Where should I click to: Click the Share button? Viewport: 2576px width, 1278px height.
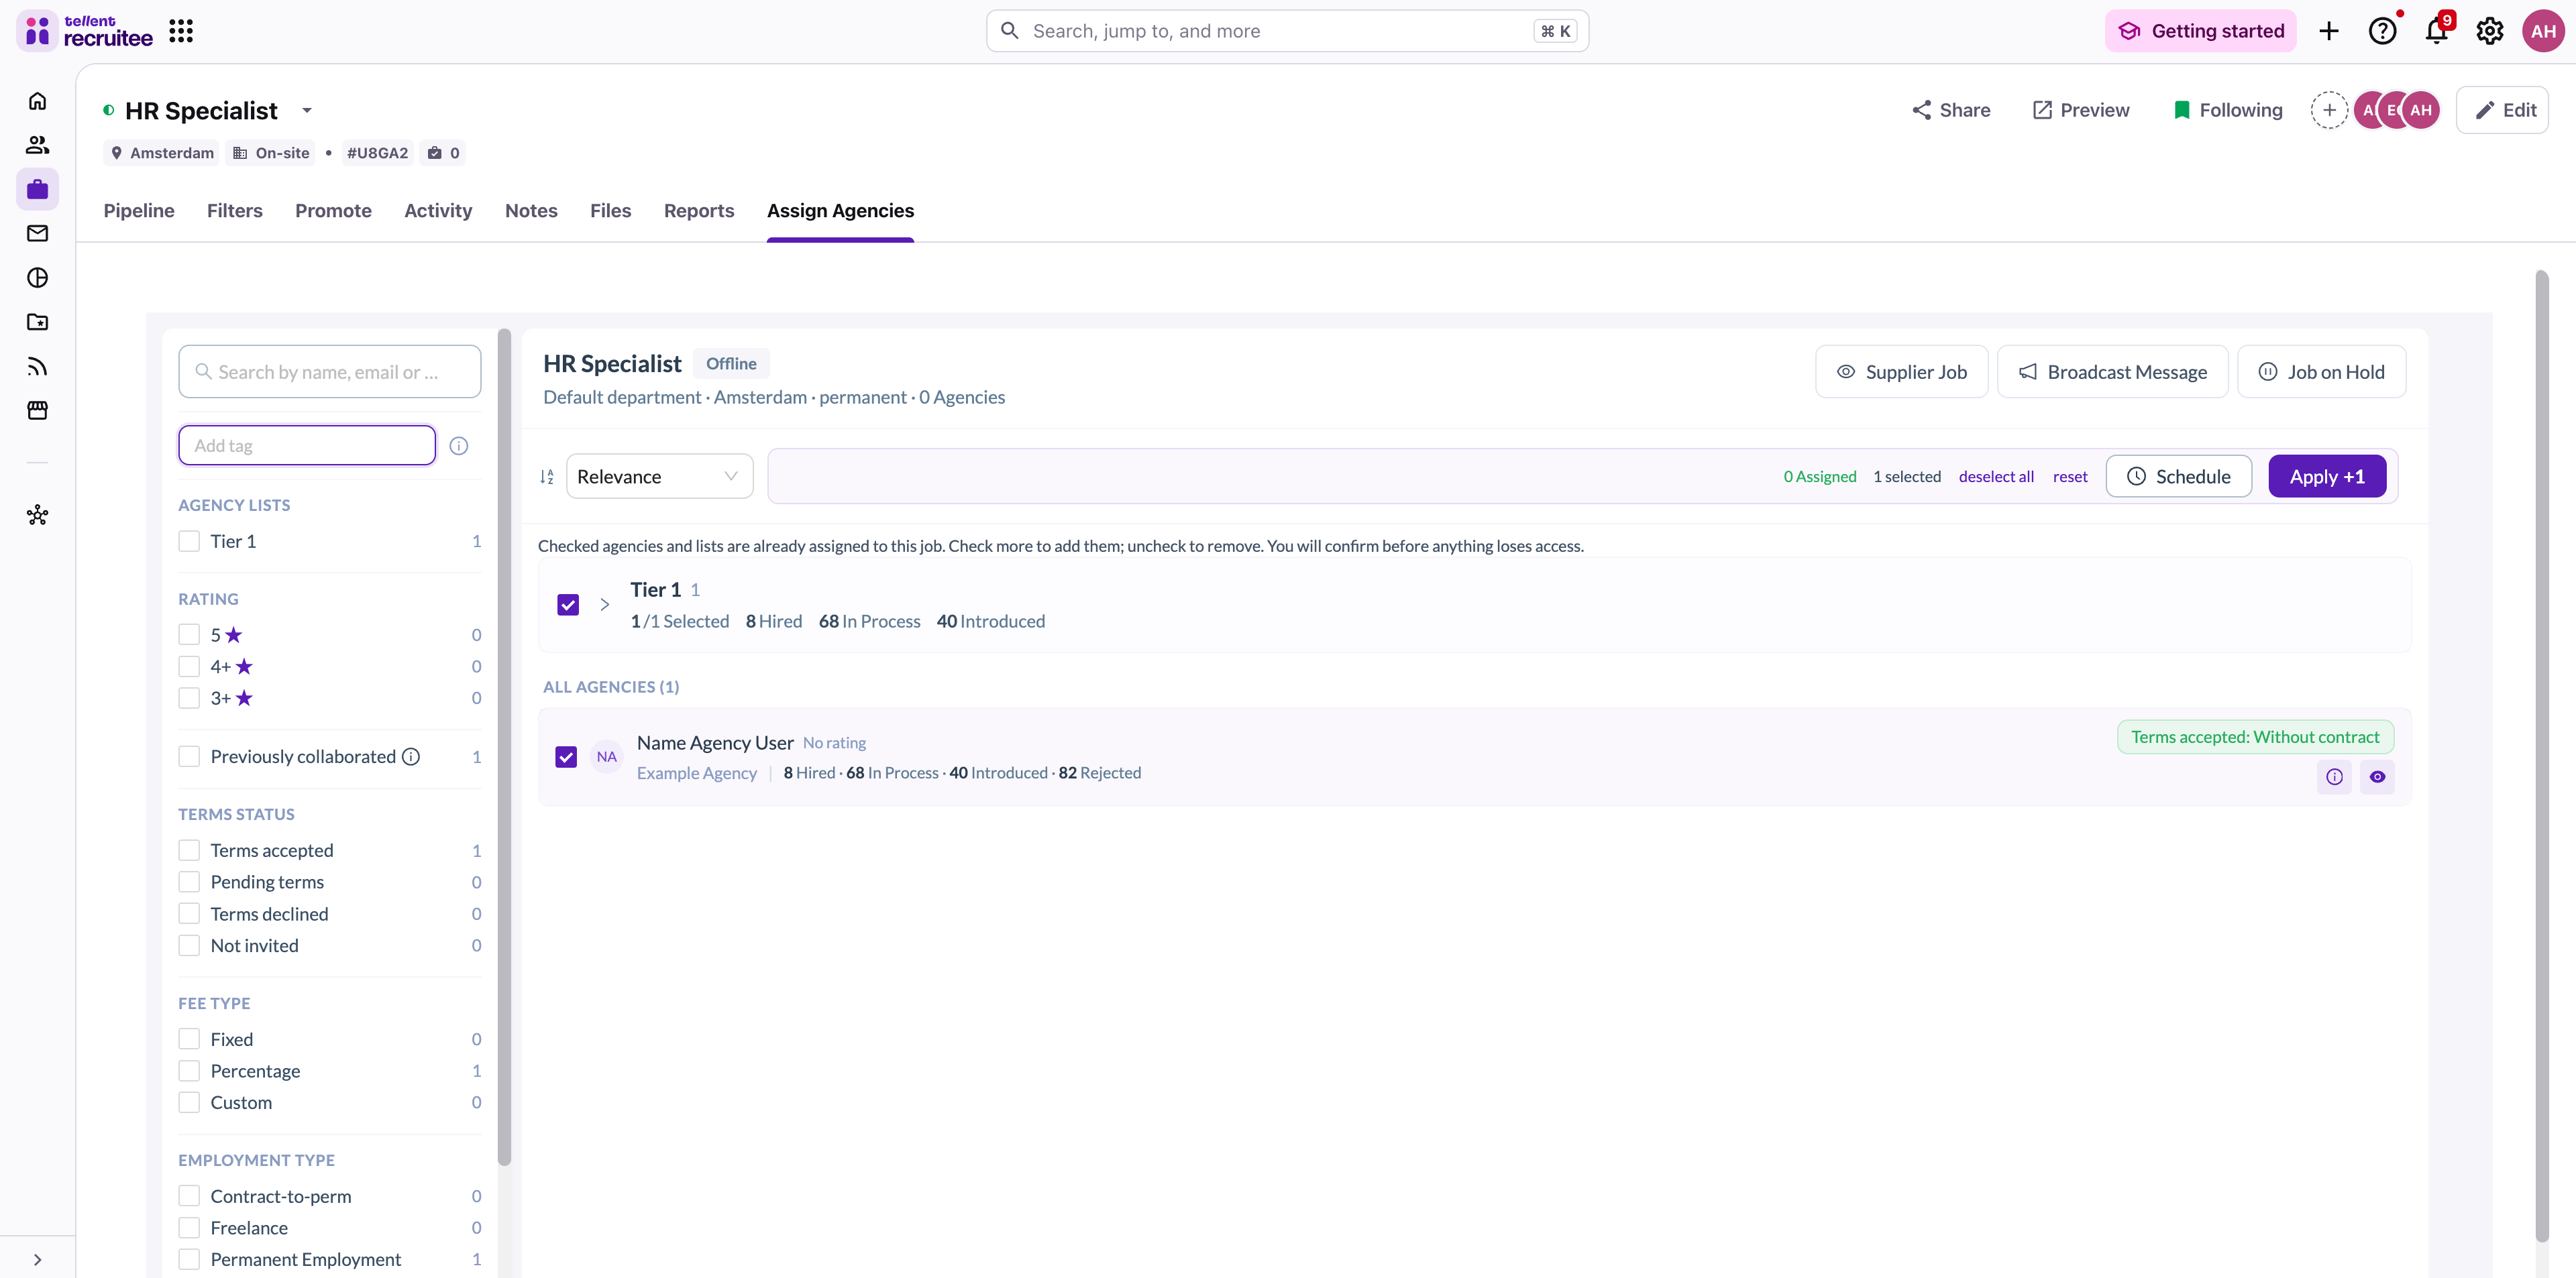pyautogui.click(x=1951, y=110)
